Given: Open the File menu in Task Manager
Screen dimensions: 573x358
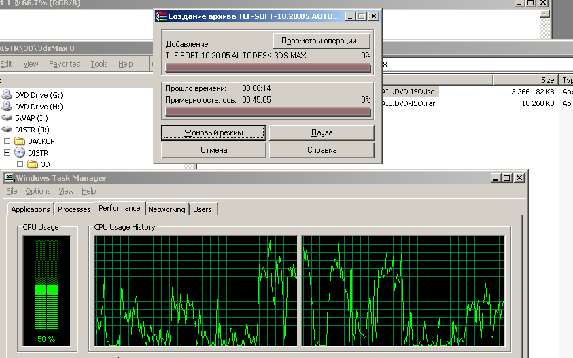Looking at the screenshot, I should click(x=12, y=191).
